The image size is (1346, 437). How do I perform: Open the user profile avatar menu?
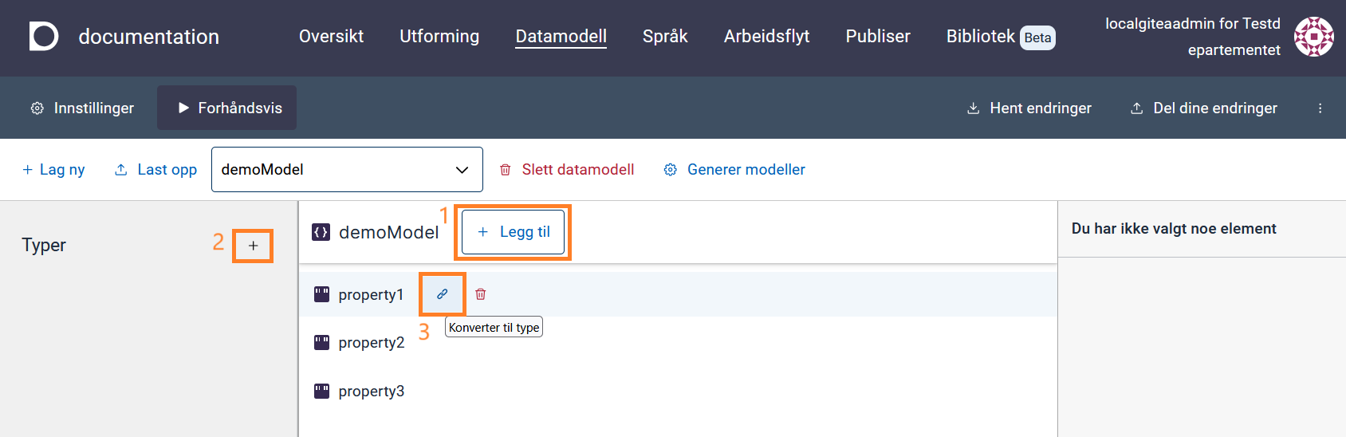(x=1313, y=37)
